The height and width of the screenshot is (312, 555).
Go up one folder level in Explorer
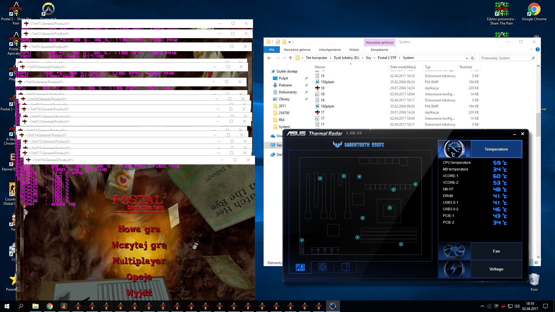click(x=291, y=58)
